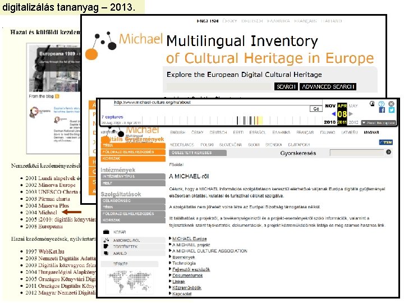Open the MICHAEL Európa link

pyautogui.click(x=190, y=238)
